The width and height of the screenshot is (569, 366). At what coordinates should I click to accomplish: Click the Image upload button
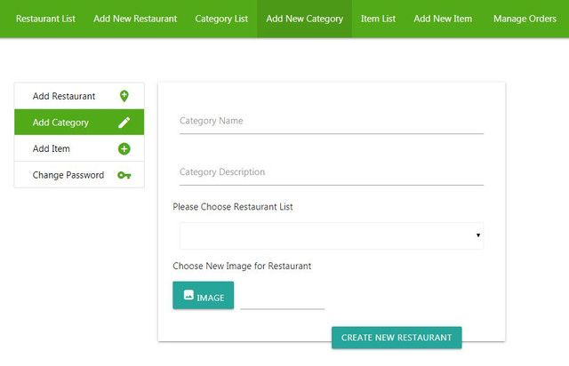click(204, 296)
